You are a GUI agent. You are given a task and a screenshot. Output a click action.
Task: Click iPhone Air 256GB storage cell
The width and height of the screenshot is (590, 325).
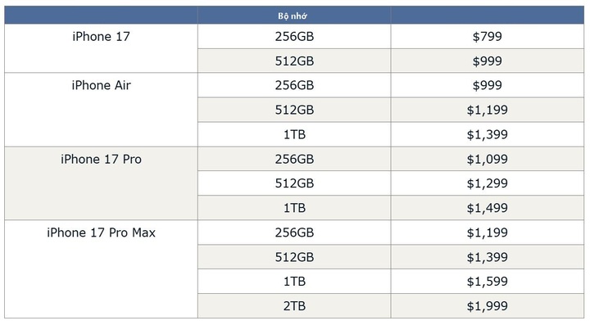(x=294, y=85)
